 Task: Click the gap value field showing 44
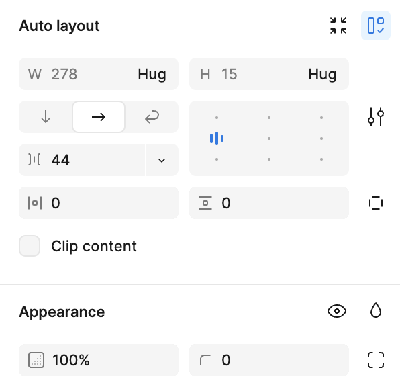[82, 160]
